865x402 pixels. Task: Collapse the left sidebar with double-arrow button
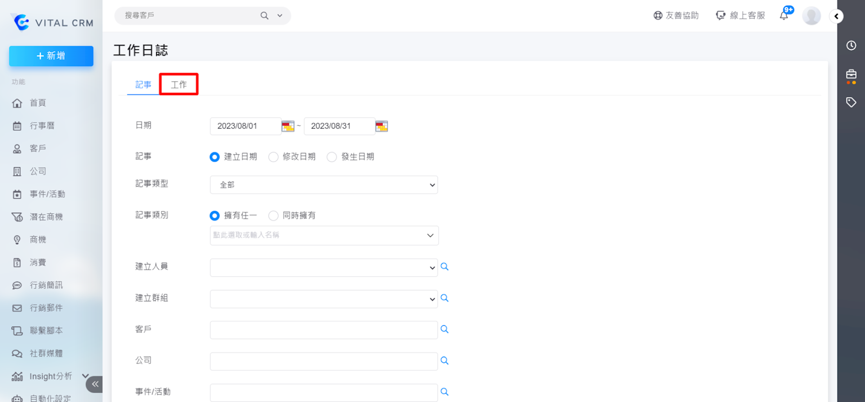coord(95,384)
